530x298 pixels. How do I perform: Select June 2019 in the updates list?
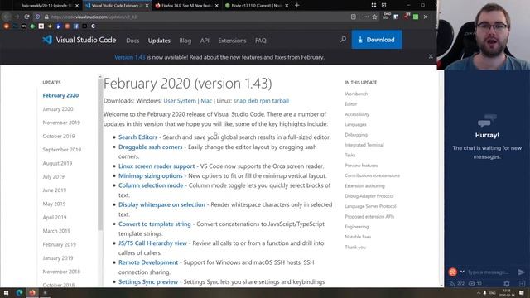click(55, 190)
